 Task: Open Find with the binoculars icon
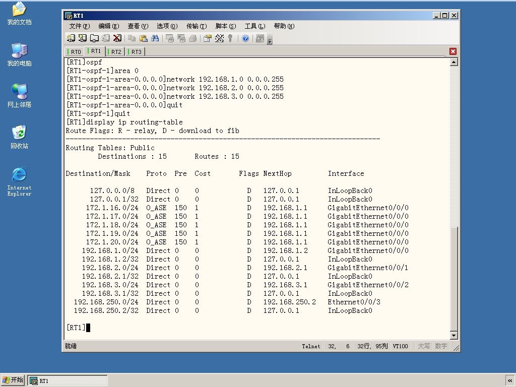click(x=155, y=38)
